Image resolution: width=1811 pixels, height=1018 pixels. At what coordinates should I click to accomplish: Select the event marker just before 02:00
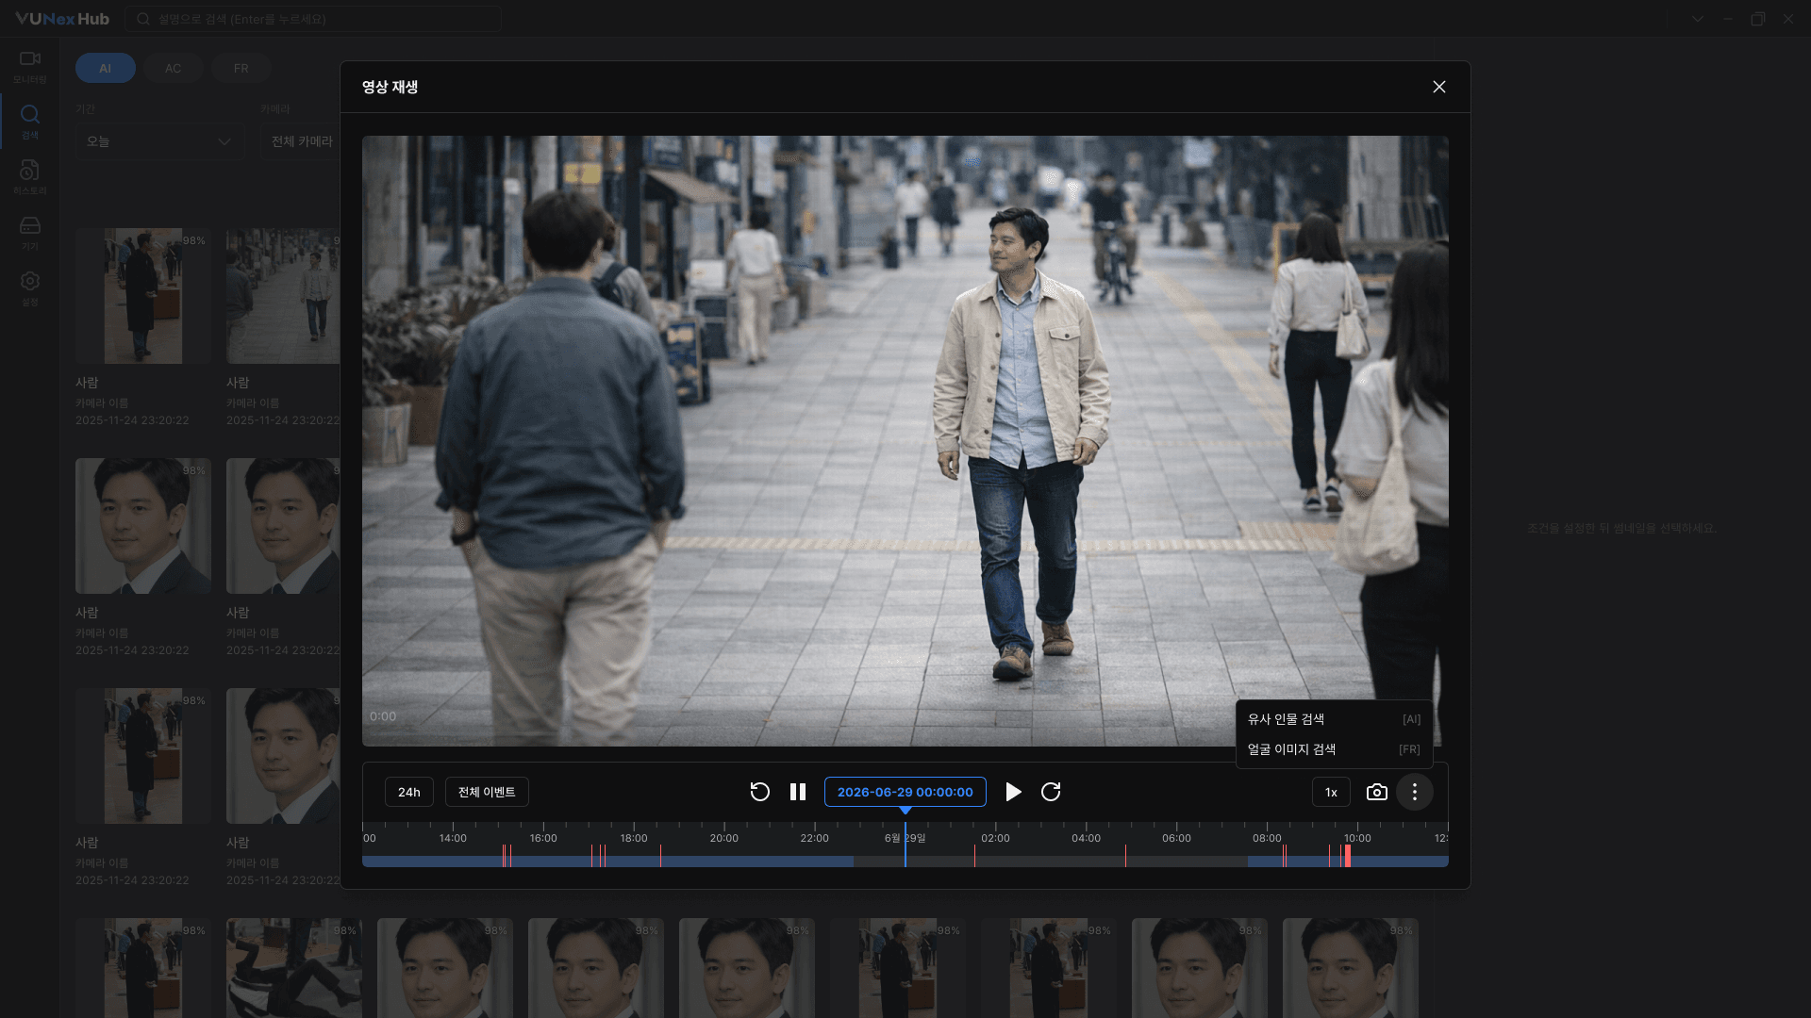coord(974,856)
